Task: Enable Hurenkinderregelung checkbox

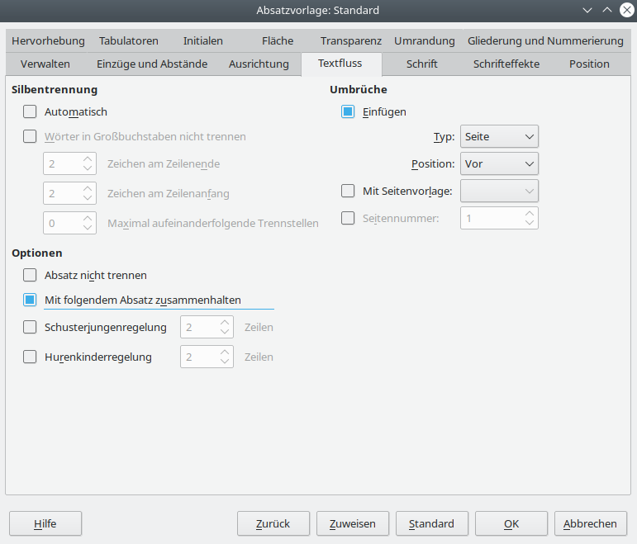Action: (31, 357)
